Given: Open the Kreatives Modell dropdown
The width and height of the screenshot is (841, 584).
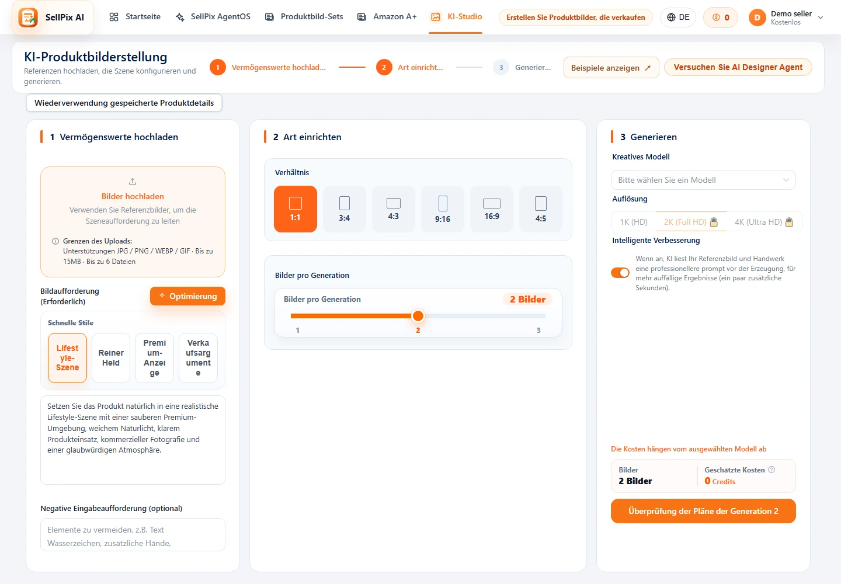Looking at the screenshot, I should [703, 180].
